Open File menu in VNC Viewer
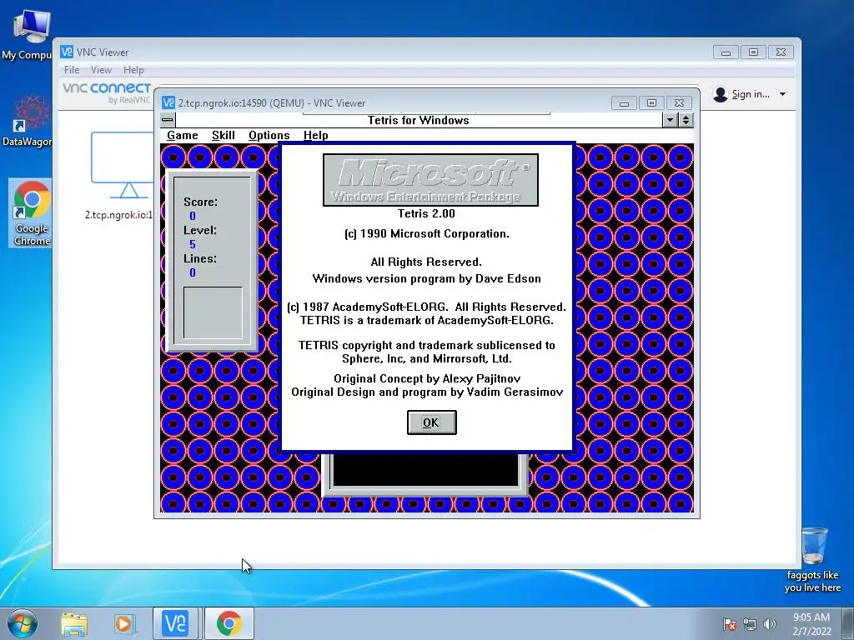The image size is (854, 640). (x=72, y=70)
